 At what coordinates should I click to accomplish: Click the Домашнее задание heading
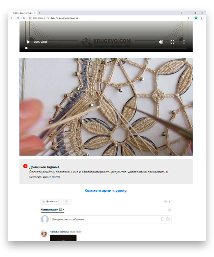point(44,167)
